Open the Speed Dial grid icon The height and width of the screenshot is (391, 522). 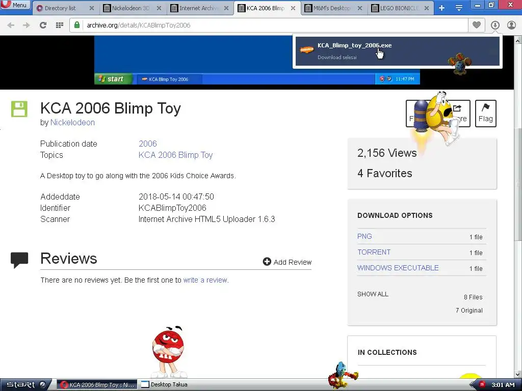pyautogui.click(x=59, y=25)
